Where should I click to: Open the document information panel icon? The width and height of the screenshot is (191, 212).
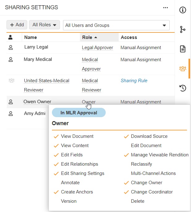pyautogui.click(x=183, y=10)
